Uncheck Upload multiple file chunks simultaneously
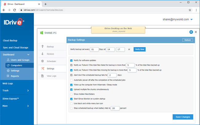This screenshot has height=125, width=200. click(71, 90)
